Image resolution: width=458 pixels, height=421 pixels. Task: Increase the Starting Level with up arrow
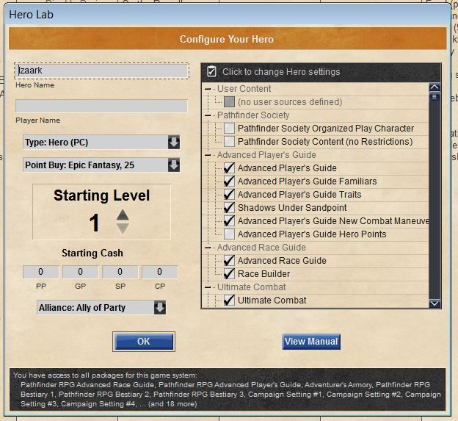123,215
